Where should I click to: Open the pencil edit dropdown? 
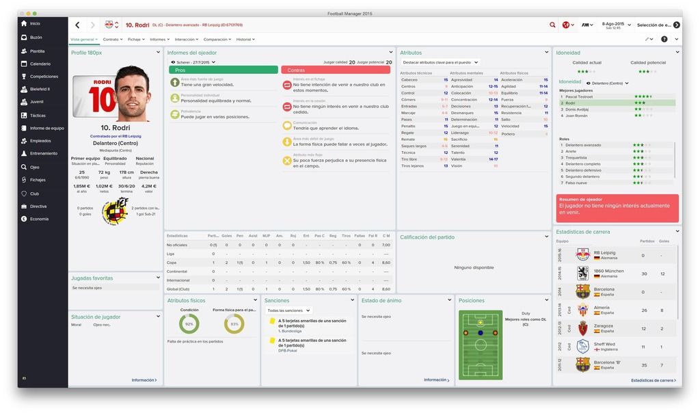pyautogui.click(x=649, y=39)
